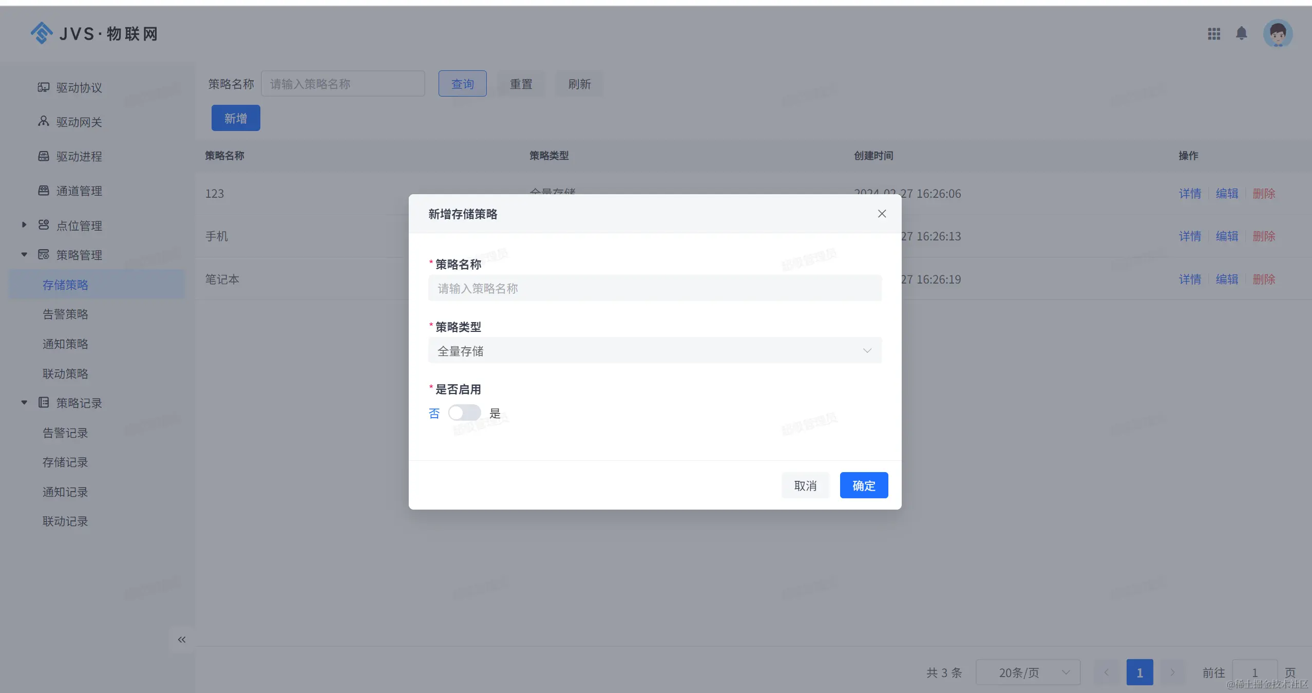This screenshot has height=693, width=1312.
Task: Click the 通道管理 sidebar icon
Action: 44,191
